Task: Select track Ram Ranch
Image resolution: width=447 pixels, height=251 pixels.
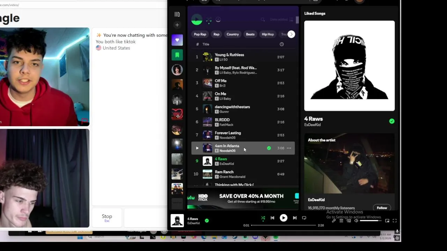Action: click(243, 174)
